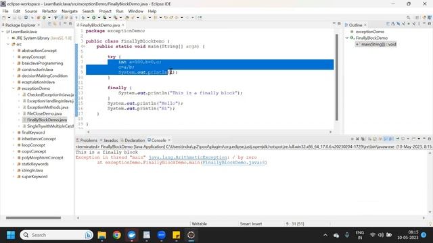This screenshot has height=243, width=433.
Task: Close Package Explorer tab
Action: 39,25
